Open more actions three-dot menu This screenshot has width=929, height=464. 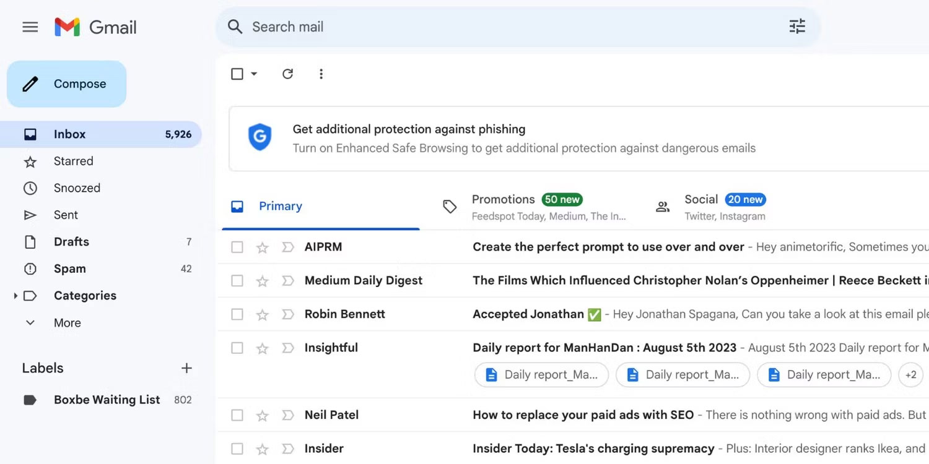[x=321, y=74]
